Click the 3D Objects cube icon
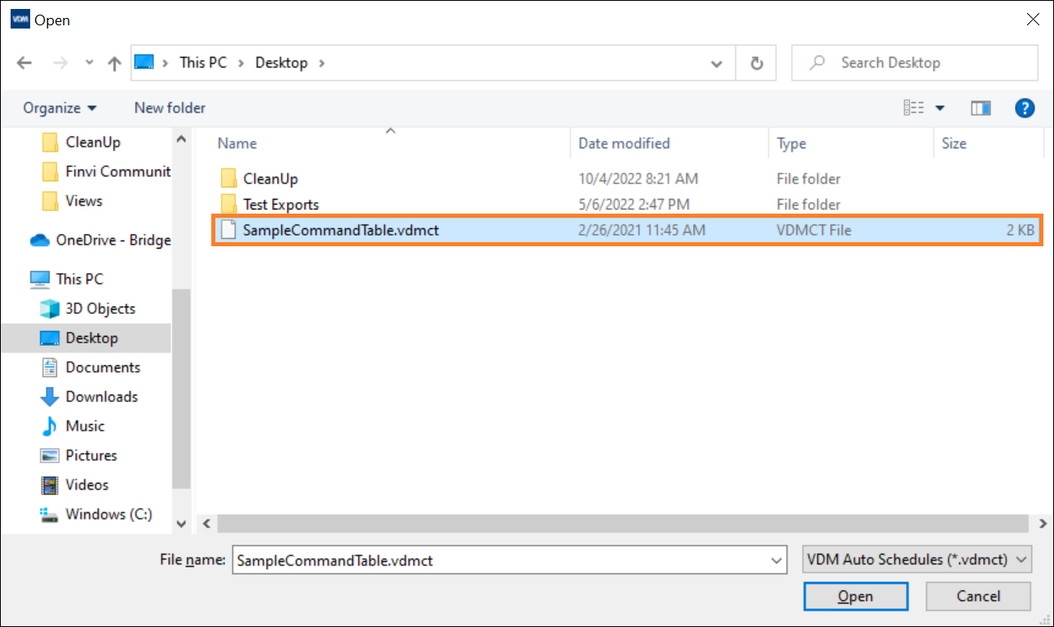Viewport: 1054px width, 627px height. click(50, 308)
